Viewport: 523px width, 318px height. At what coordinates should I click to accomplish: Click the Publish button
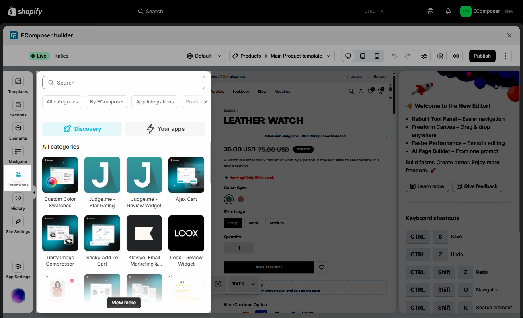click(482, 56)
